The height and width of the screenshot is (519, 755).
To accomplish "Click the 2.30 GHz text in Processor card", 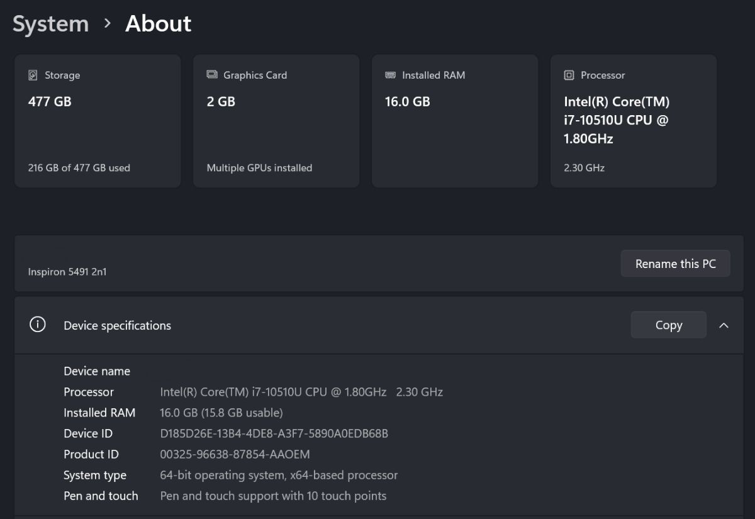I will click(x=584, y=168).
